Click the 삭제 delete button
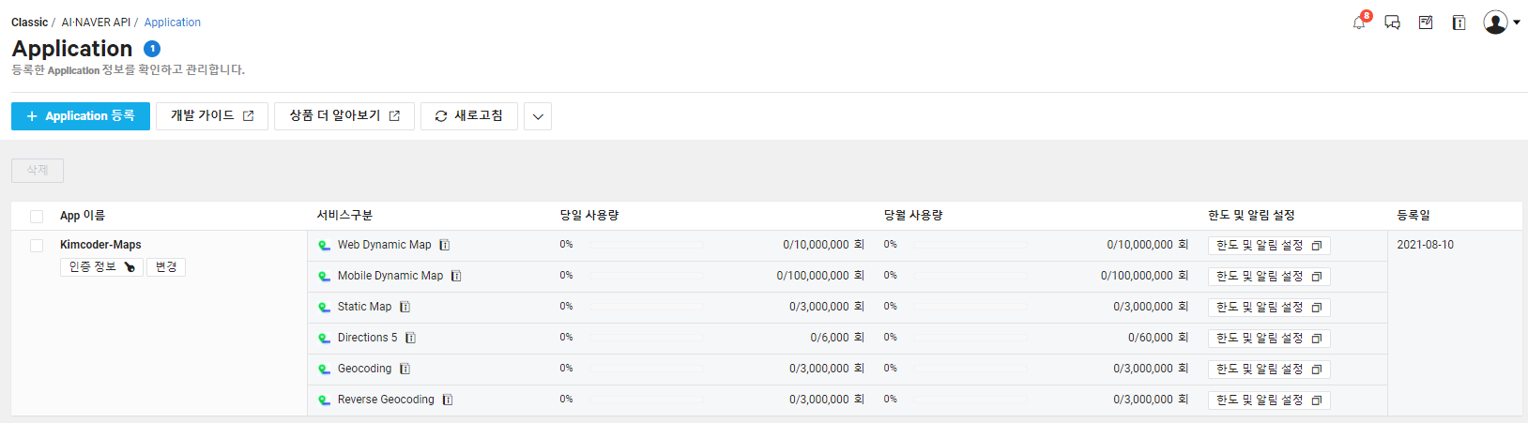Image resolution: width=1528 pixels, height=423 pixels. click(38, 171)
